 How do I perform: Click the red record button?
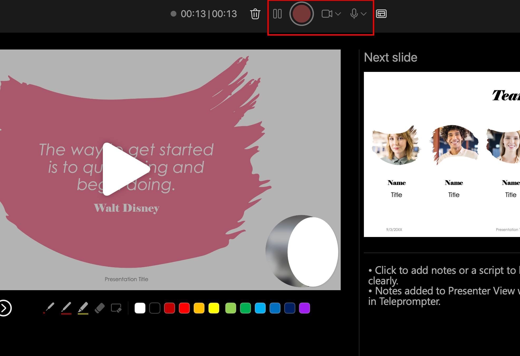tap(301, 14)
